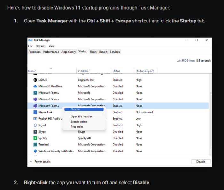Choose Disable from the context menu
Viewport: 224px width, 190px height.
pos(76,109)
